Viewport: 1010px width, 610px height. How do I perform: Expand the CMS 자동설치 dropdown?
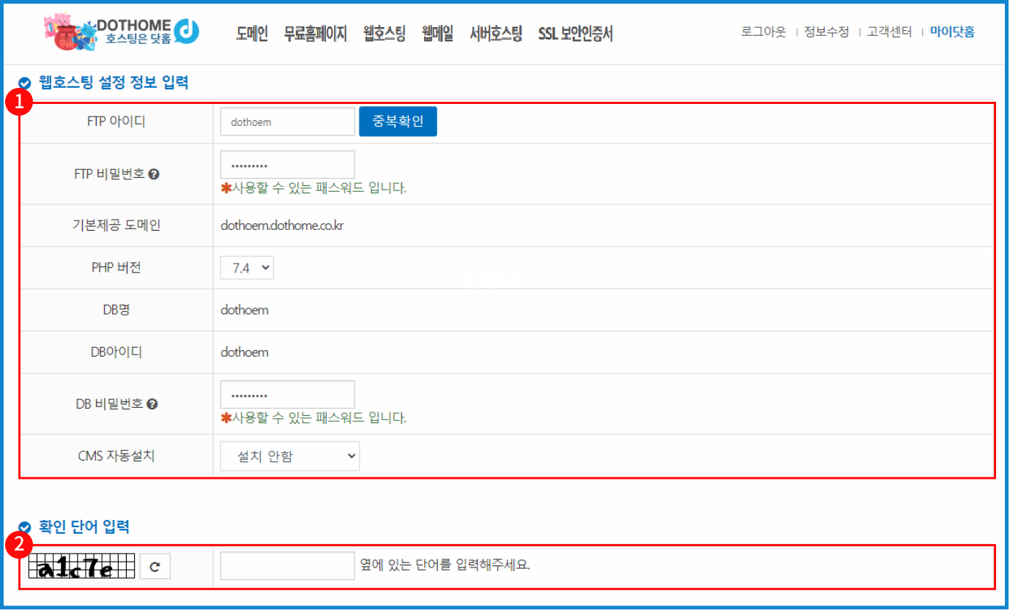tap(289, 456)
